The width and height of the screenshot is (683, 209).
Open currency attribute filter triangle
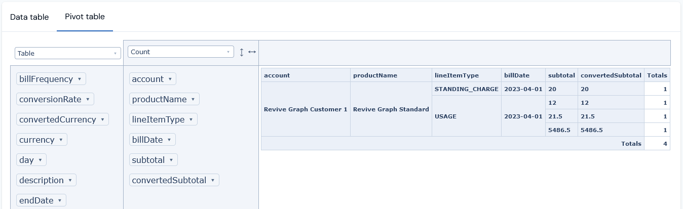tap(60, 140)
